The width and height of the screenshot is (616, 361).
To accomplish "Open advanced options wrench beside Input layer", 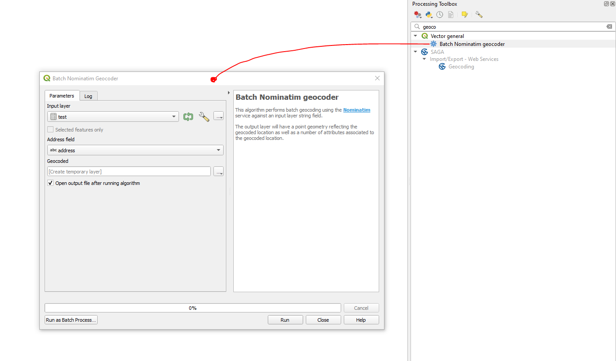I will pos(204,117).
